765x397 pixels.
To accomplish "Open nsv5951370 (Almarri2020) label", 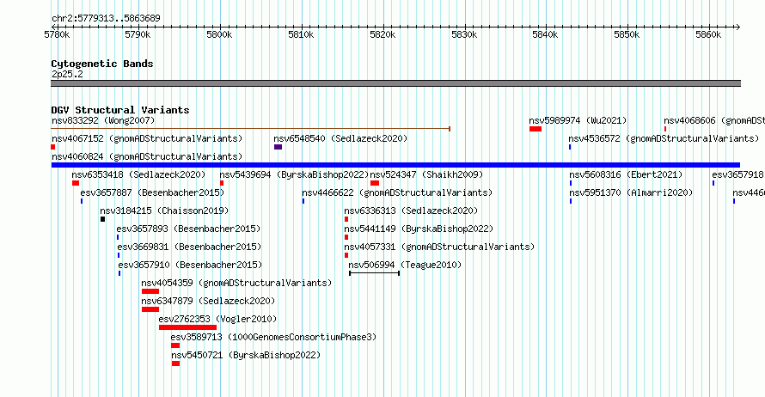I will [x=631, y=192].
